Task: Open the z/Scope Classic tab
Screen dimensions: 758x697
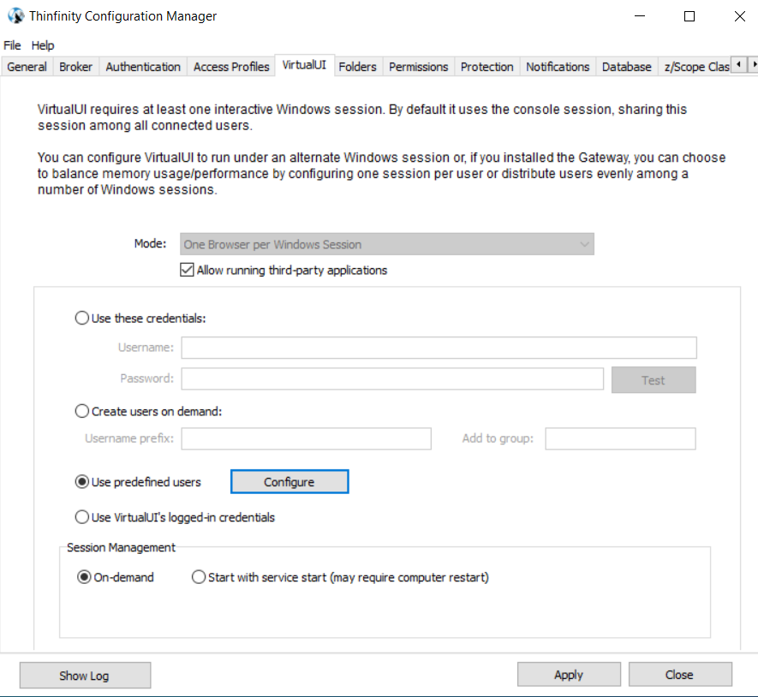Action: click(x=696, y=67)
